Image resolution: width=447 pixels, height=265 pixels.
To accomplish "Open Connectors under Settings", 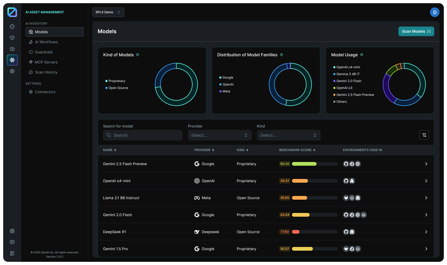I will pyautogui.click(x=45, y=92).
